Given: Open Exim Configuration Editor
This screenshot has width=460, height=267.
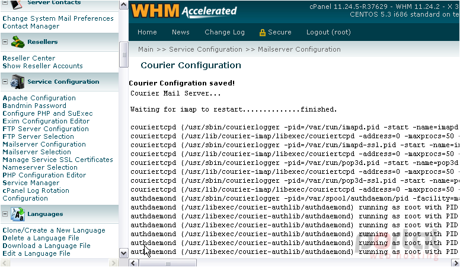Looking at the screenshot, I should pos(46,121).
